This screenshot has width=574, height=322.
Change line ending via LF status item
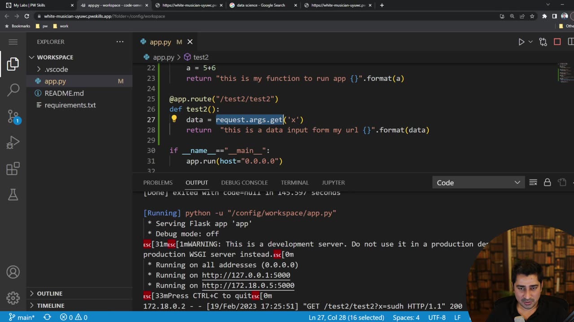pyautogui.click(x=457, y=317)
